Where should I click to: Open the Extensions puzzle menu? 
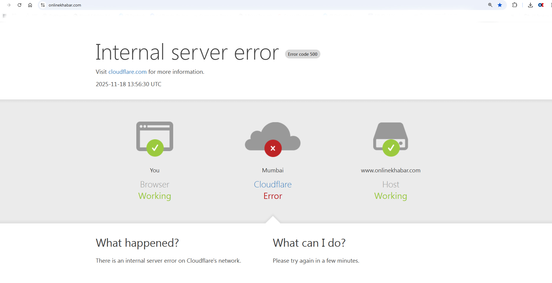pos(515,5)
